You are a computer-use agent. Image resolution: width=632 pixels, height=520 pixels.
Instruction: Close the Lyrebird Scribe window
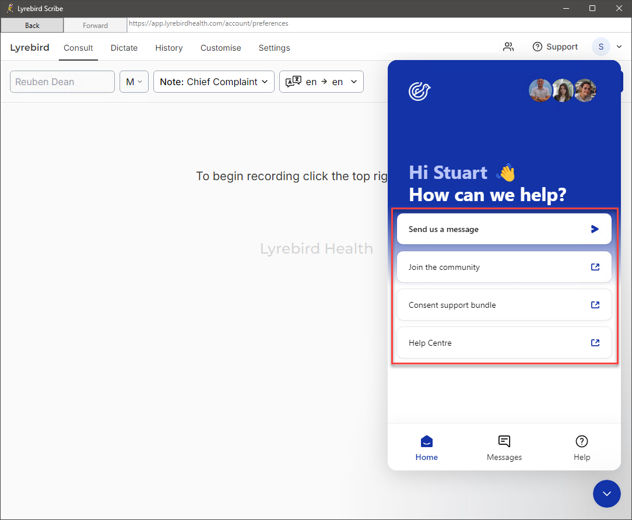(619, 8)
